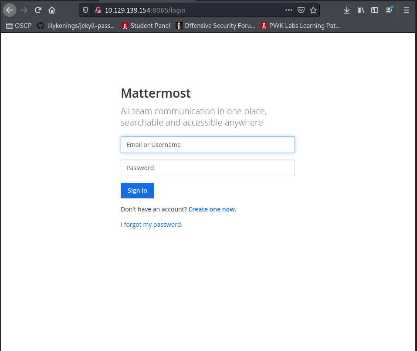Open I forgot my password link
Screen dimensions: 417x351
pyautogui.click(x=152, y=225)
